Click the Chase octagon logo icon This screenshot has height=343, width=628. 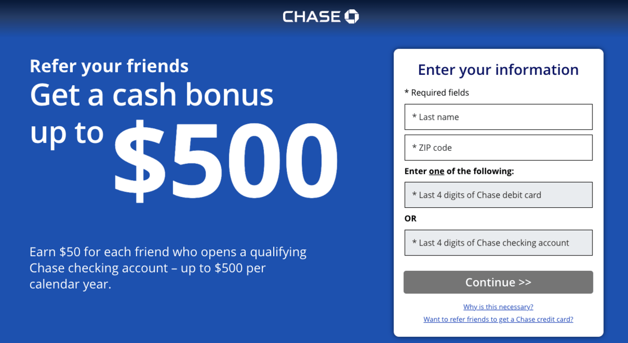click(352, 16)
